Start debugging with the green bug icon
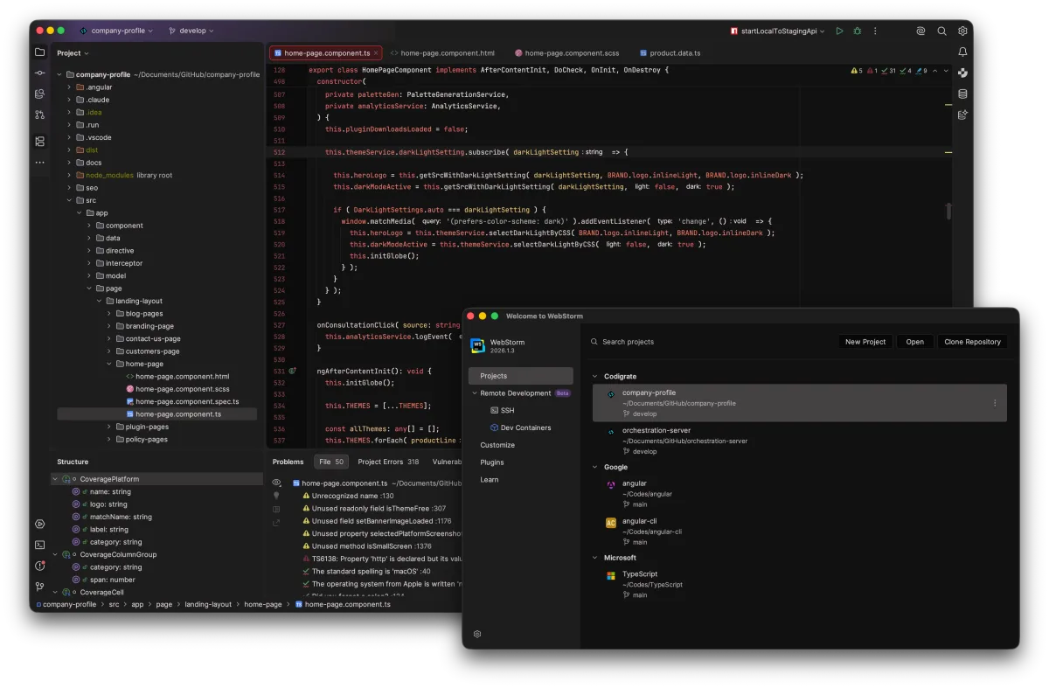 (858, 31)
